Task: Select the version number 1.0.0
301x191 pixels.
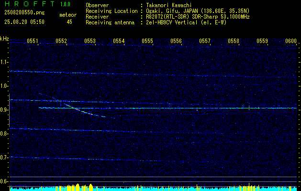Action: point(65,4)
